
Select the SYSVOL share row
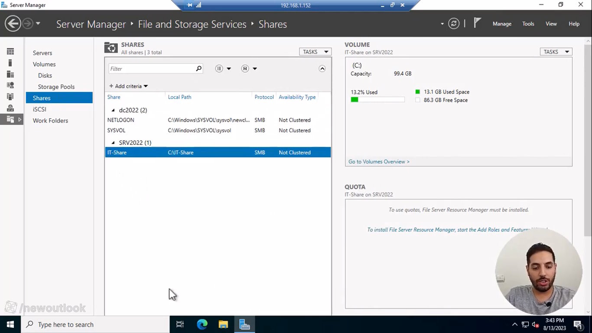point(218,131)
